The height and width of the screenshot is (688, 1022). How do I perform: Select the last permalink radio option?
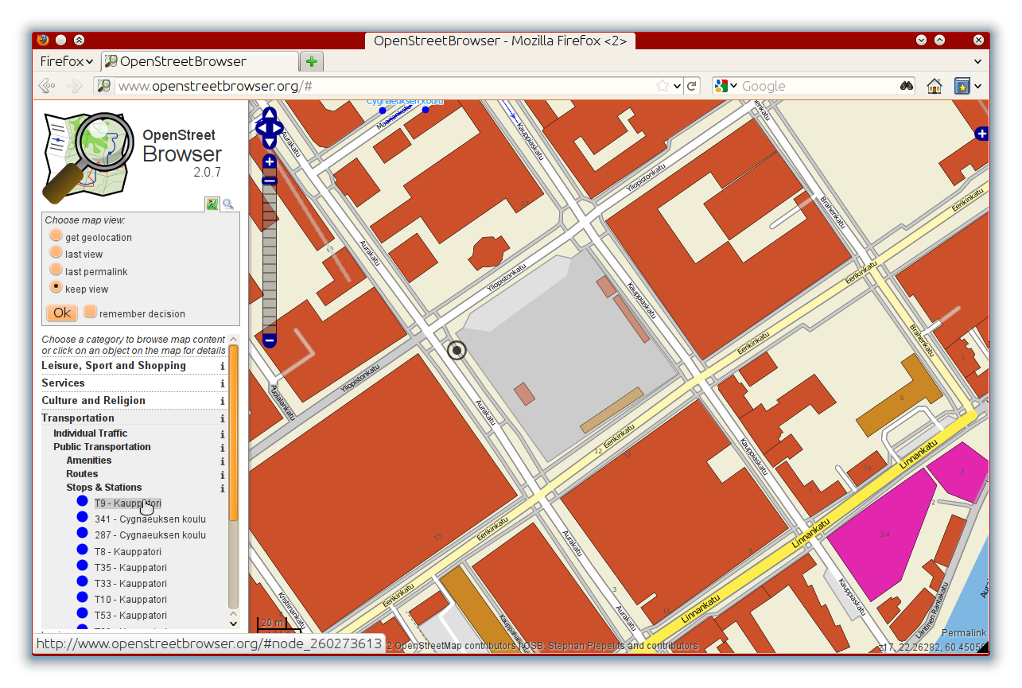pos(56,270)
